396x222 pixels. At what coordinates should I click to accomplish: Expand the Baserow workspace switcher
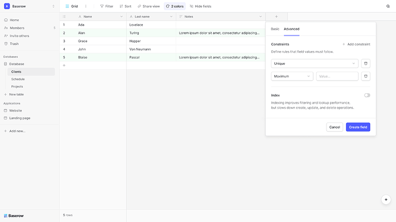(x=53, y=6)
